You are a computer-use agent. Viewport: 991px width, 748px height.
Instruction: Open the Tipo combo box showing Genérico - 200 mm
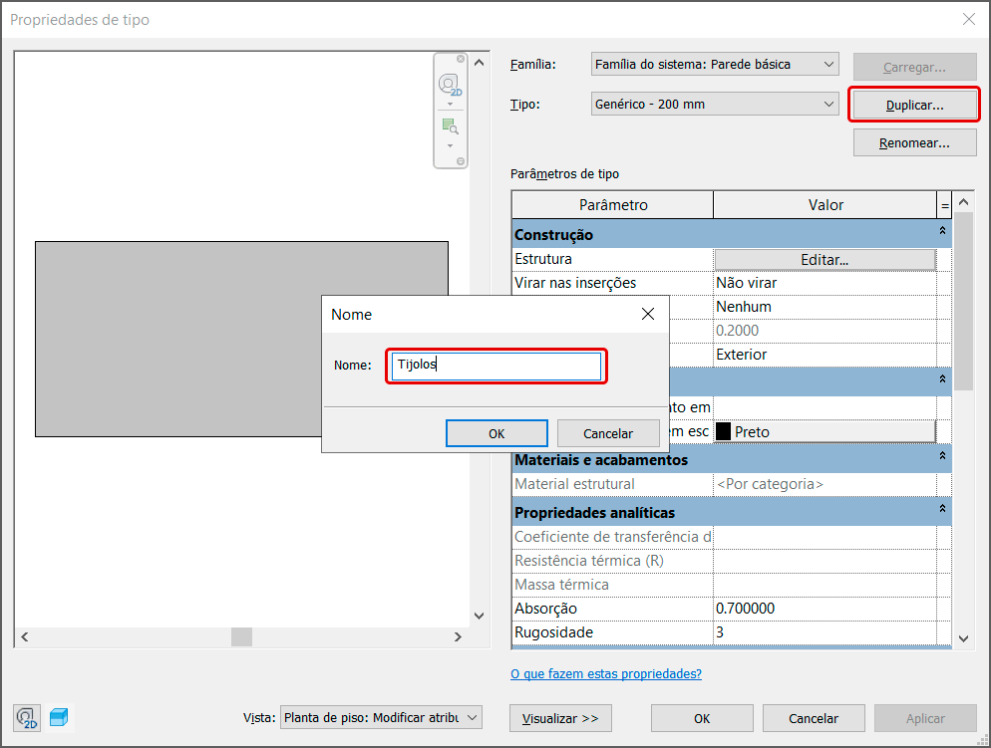714,104
